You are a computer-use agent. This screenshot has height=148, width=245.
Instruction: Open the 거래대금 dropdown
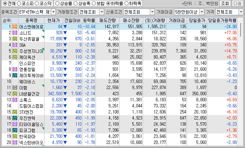202,12
